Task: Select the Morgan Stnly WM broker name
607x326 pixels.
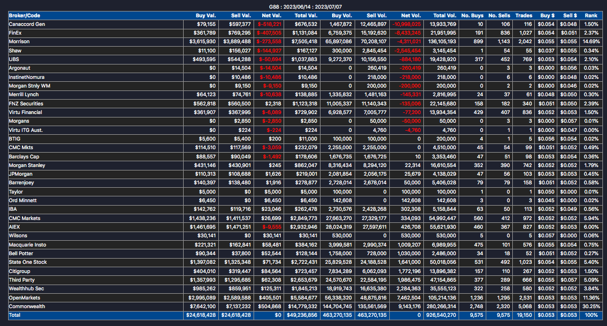Action: 29,86
